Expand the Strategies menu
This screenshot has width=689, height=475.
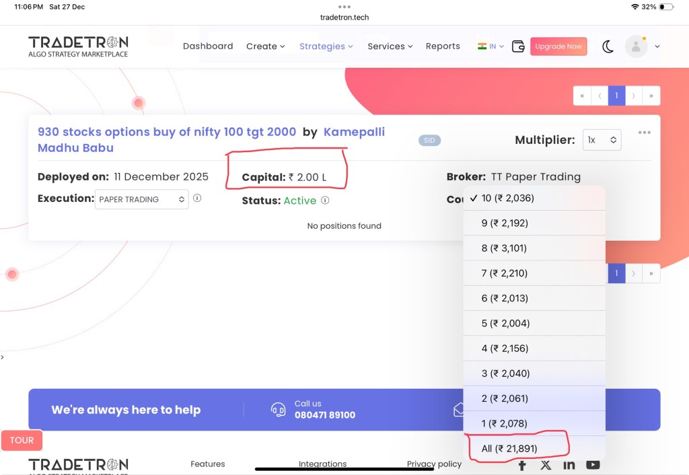click(x=326, y=46)
